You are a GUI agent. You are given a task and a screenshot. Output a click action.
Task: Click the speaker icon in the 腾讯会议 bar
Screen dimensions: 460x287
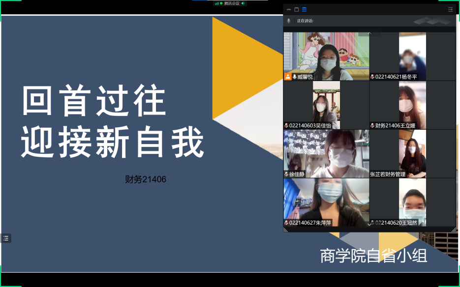(243, 3)
